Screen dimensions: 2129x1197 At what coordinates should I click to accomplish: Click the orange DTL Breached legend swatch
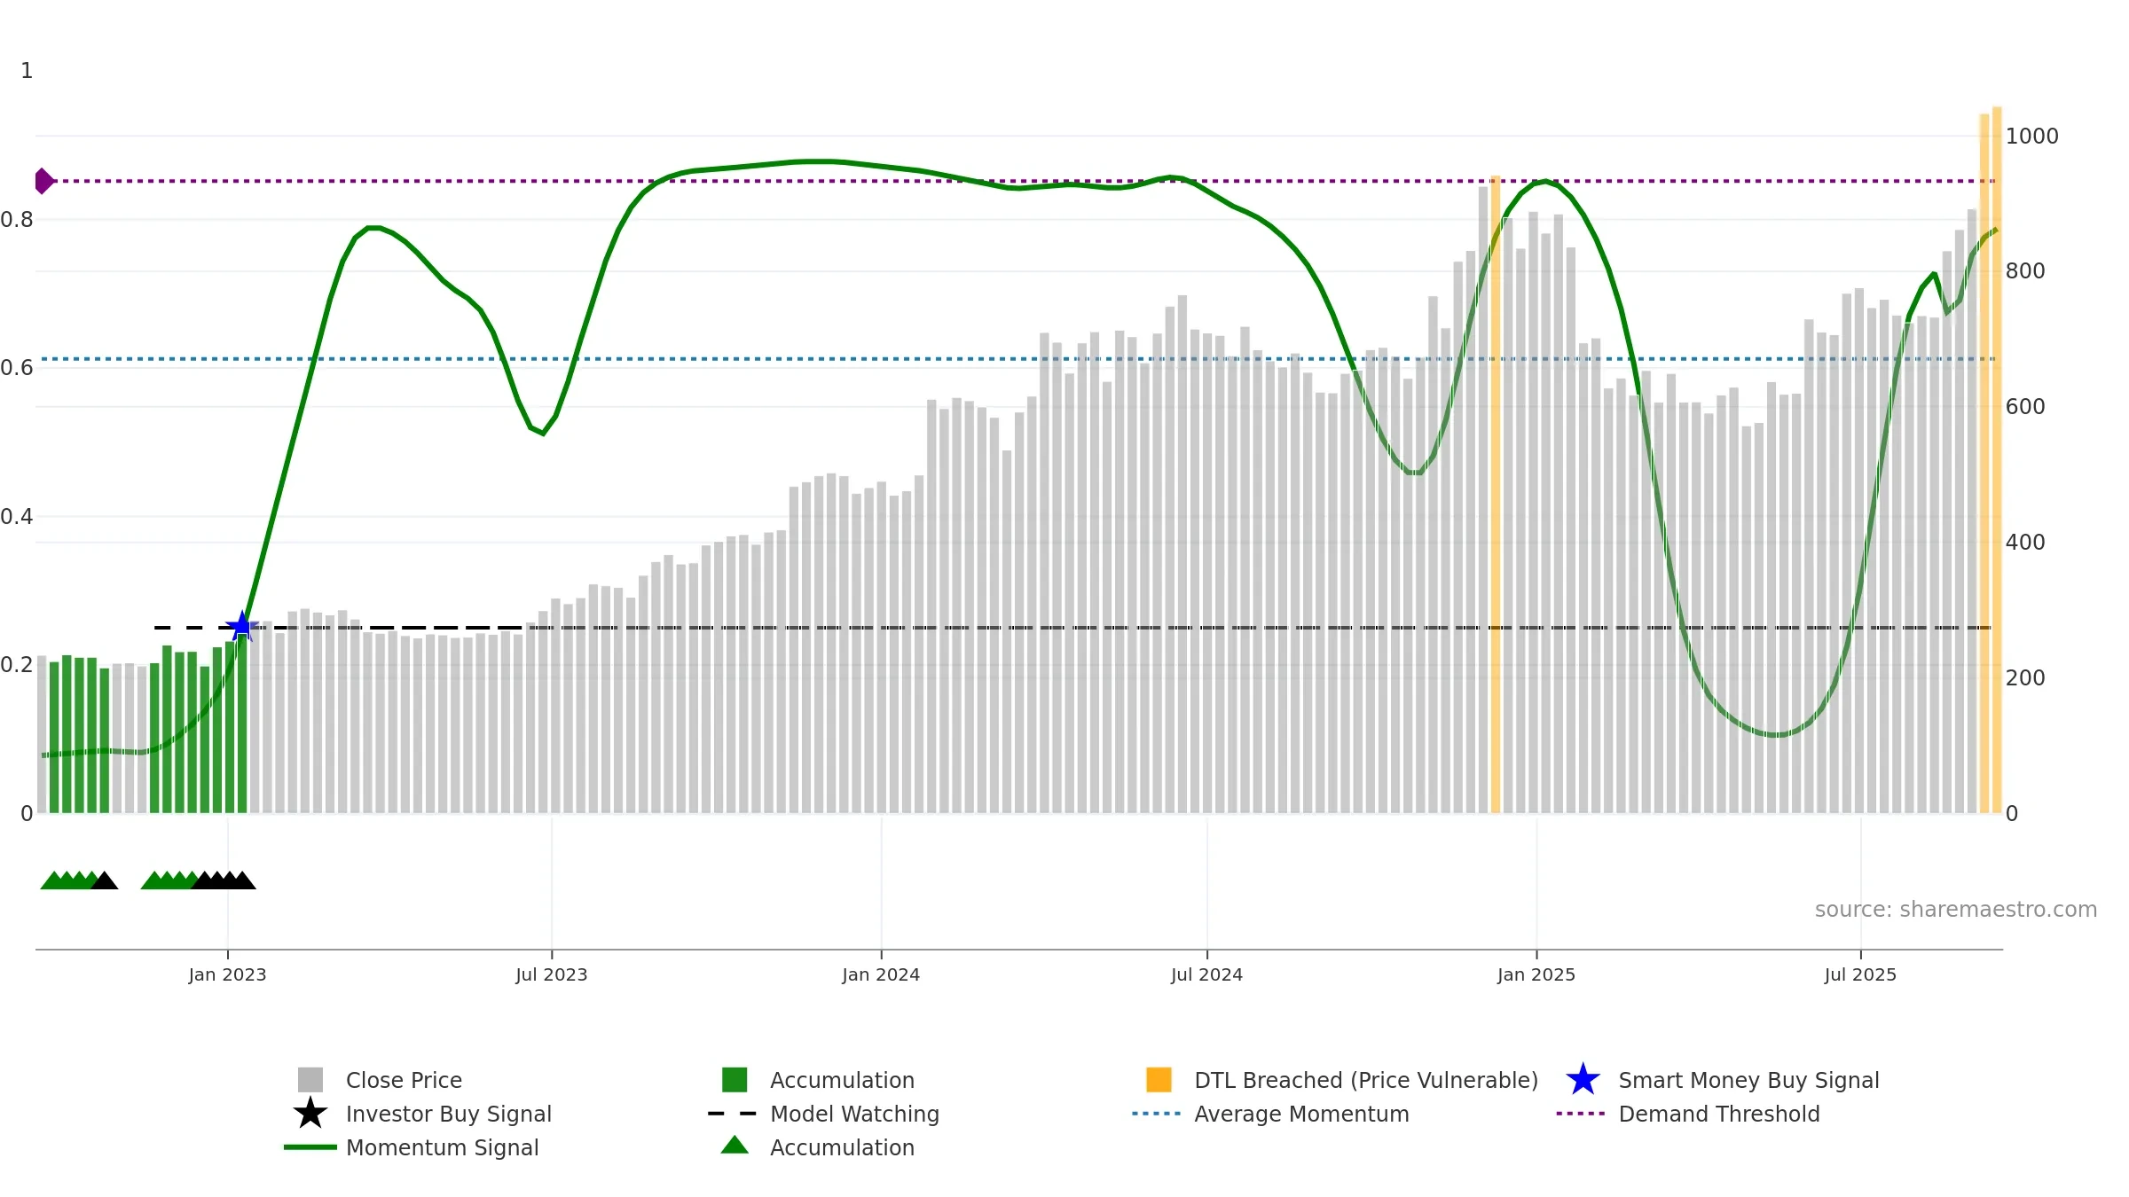pos(1159,1080)
